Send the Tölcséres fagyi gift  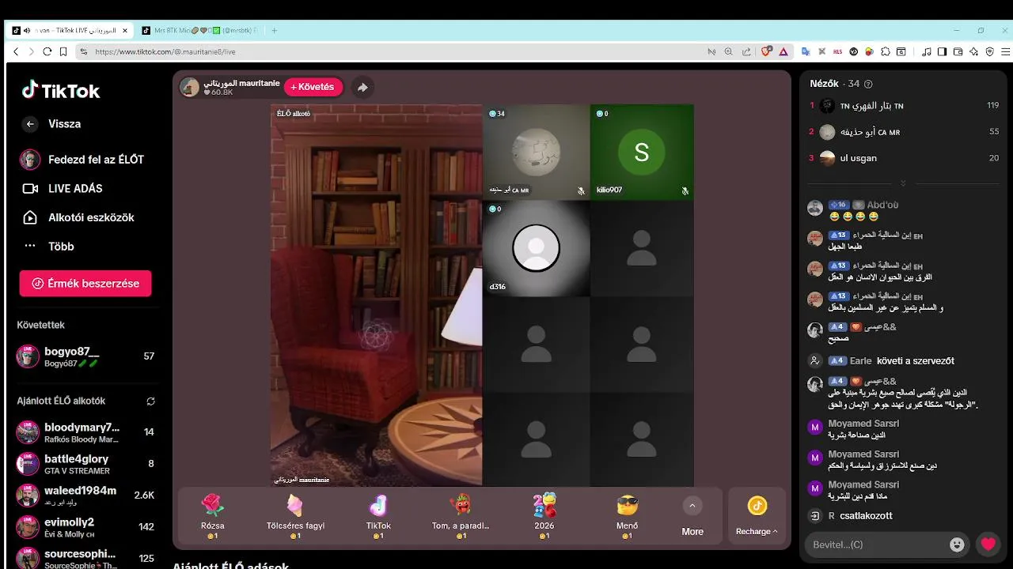[295, 514]
